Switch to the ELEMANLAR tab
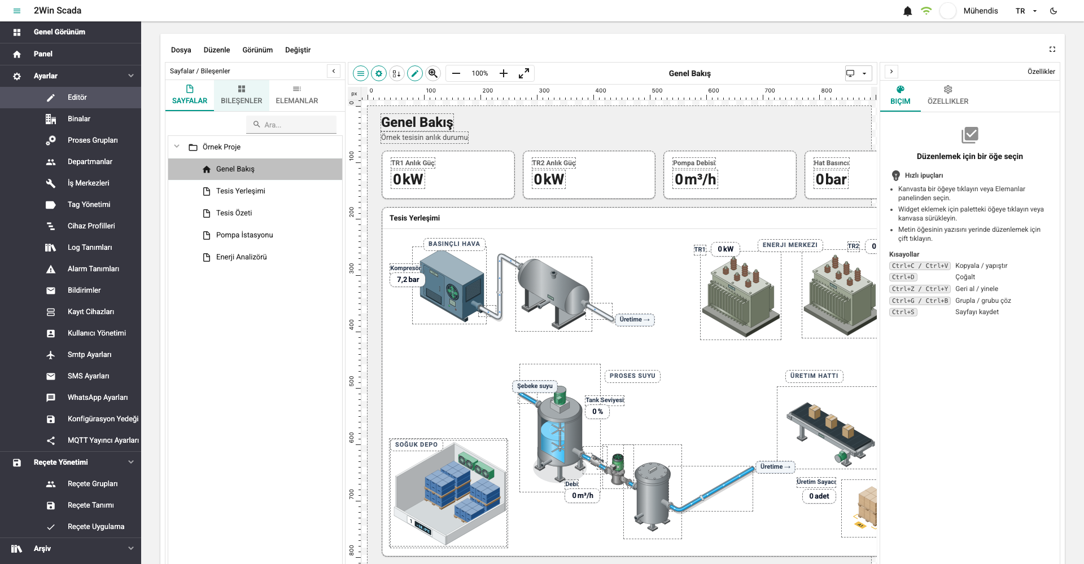The width and height of the screenshot is (1084, 564). coord(297,95)
